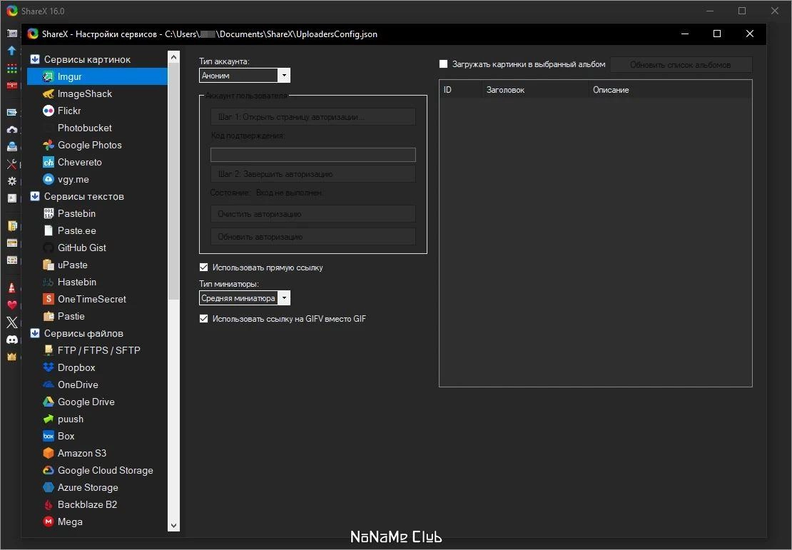Click 'Шаг 1: Открыть страницу авторизации' button
The image size is (792, 550).
coord(313,117)
